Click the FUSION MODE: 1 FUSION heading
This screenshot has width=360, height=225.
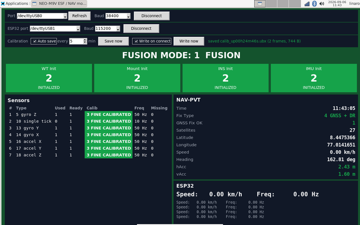pyautogui.click(x=181, y=55)
